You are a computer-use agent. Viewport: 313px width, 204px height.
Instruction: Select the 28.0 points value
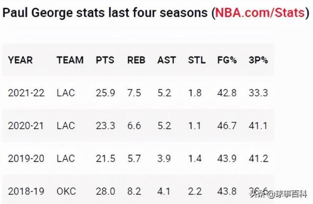[x=106, y=191]
